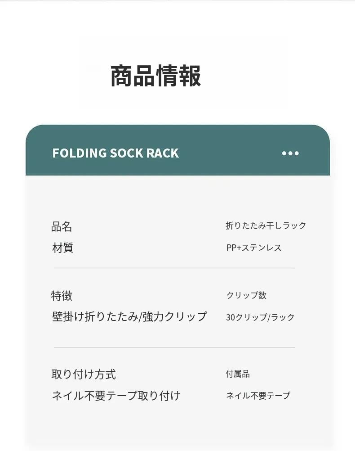Viewport: 355px width, 451px height.
Task: Click the 報 character in the page title
Action: [x=190, y=76]
